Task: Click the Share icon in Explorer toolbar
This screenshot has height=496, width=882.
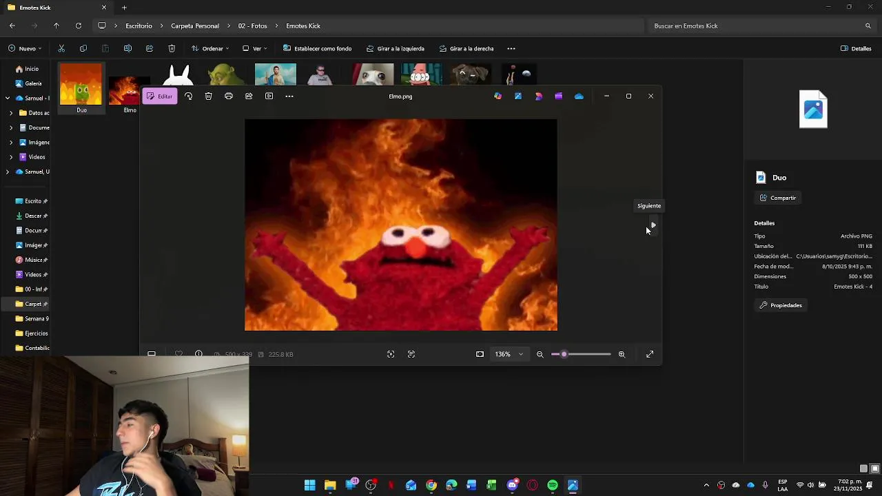Action: 150,49
